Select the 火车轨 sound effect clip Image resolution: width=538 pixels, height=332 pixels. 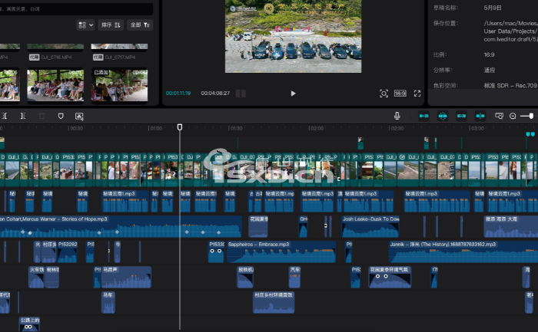tap(36, 278)
